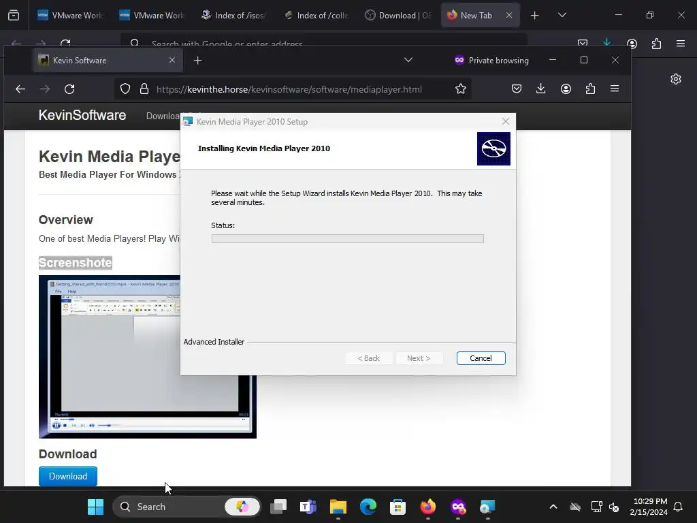The height and width of the screenshot is (523, 697).
Task: Open Microsoft Store from the taskbar
Action: (398, 507)
